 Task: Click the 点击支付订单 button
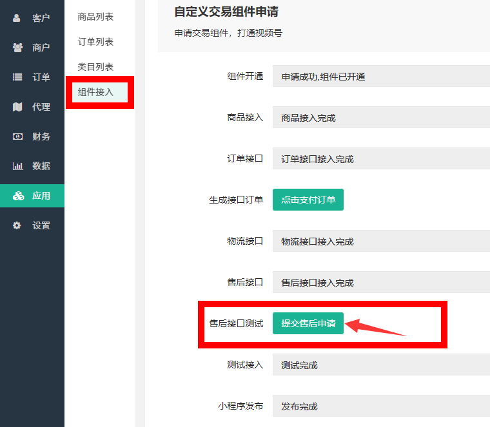308,200
